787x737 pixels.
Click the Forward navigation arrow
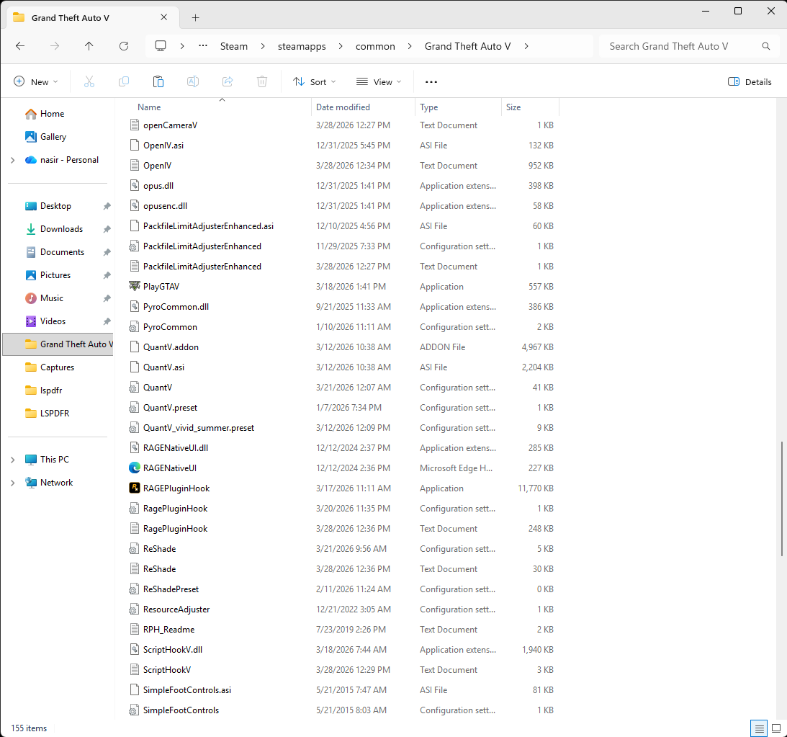[55, 46]
